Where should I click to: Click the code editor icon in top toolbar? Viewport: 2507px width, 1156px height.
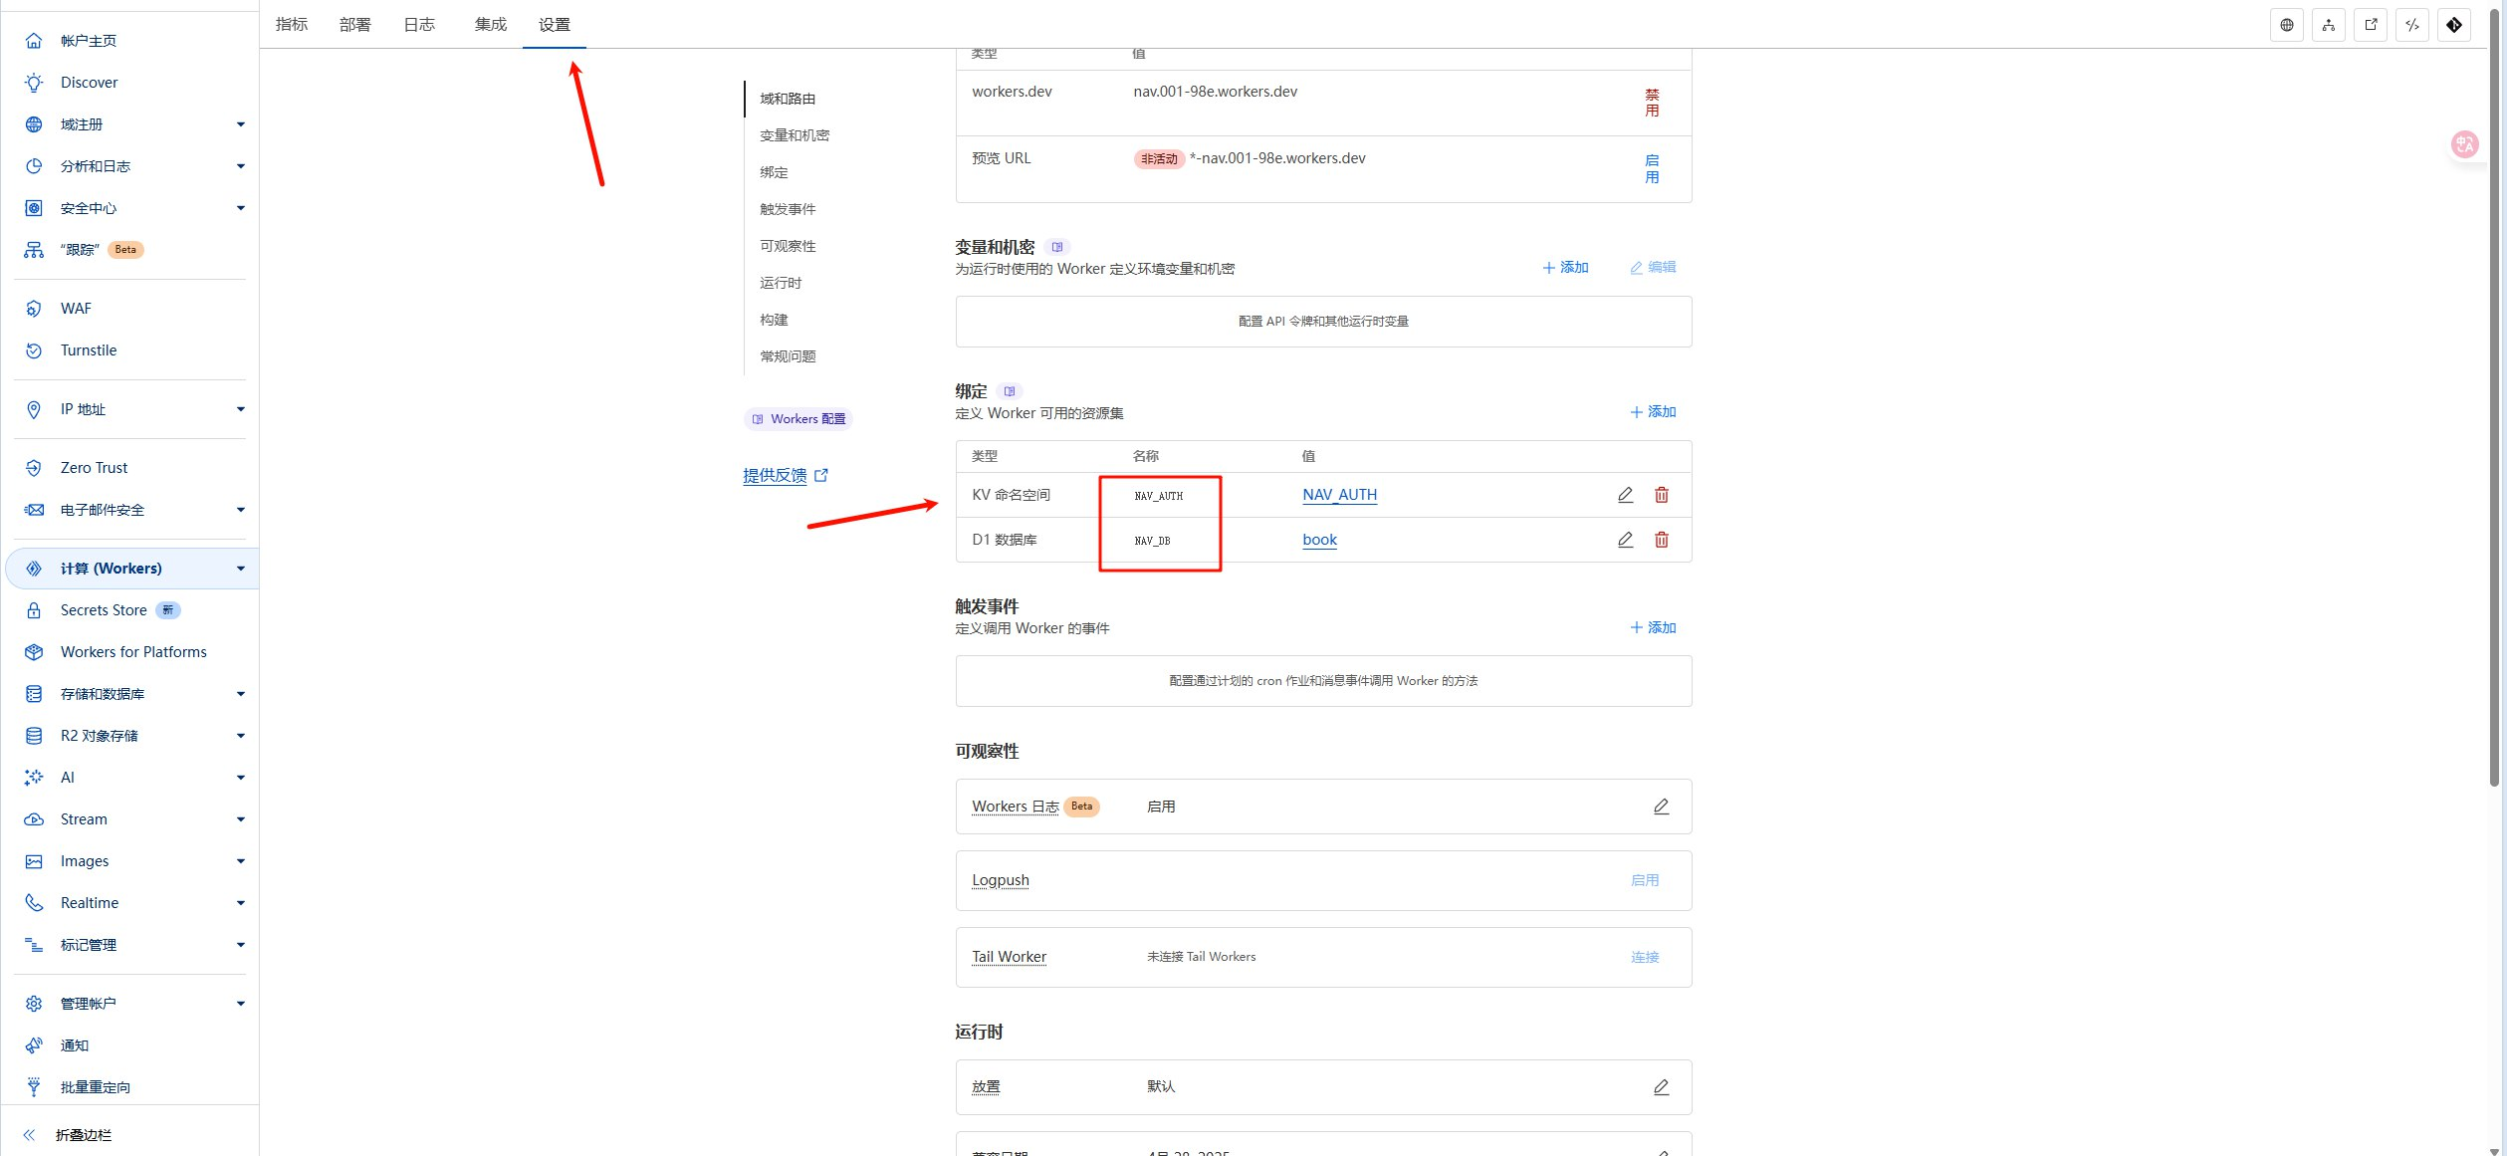[2411, 25]
